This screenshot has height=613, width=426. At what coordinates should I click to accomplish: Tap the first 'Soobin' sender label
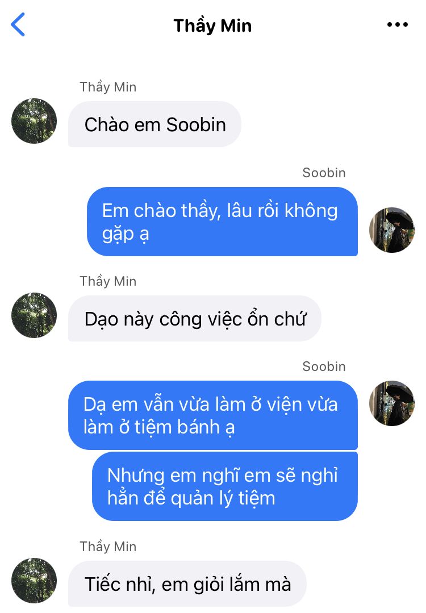pyautogui.click(x=324, y=172)
